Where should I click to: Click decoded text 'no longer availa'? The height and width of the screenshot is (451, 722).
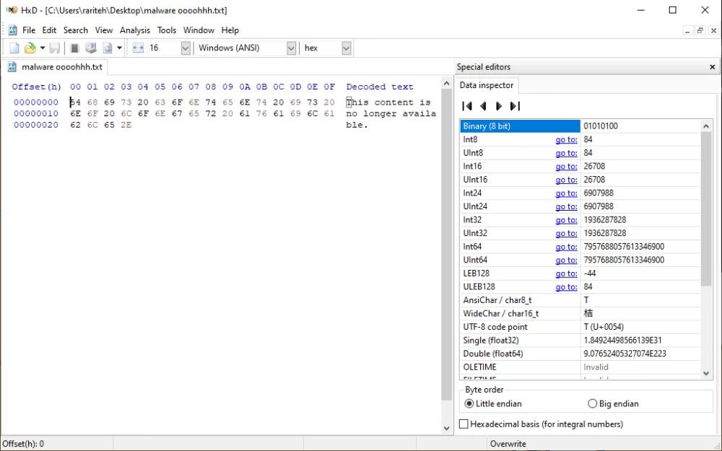(391, 114)
